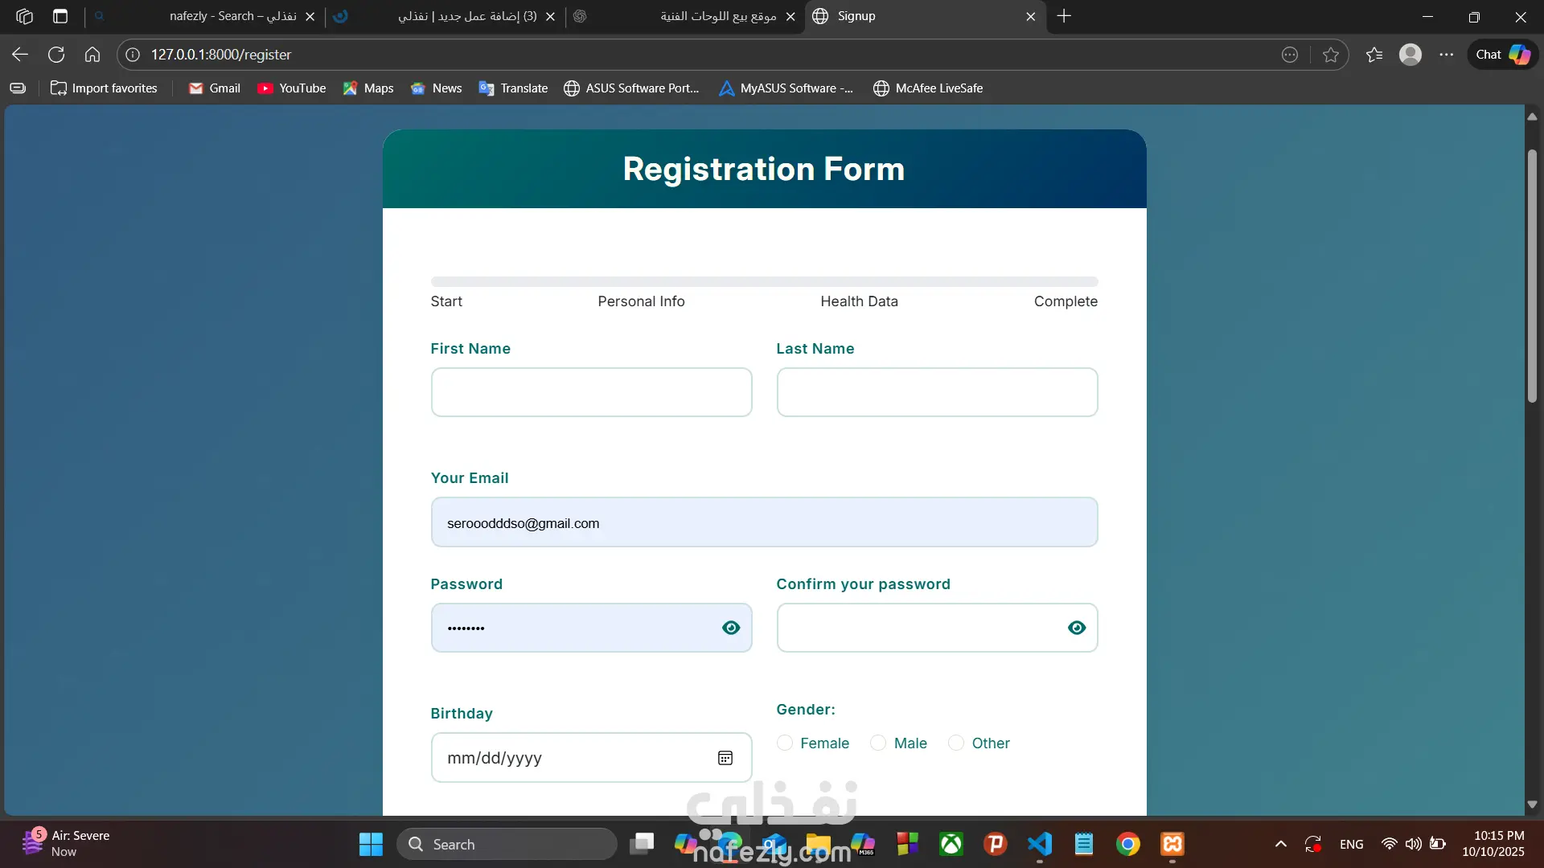
Task: Select the Male gender option
Action: 878,743
